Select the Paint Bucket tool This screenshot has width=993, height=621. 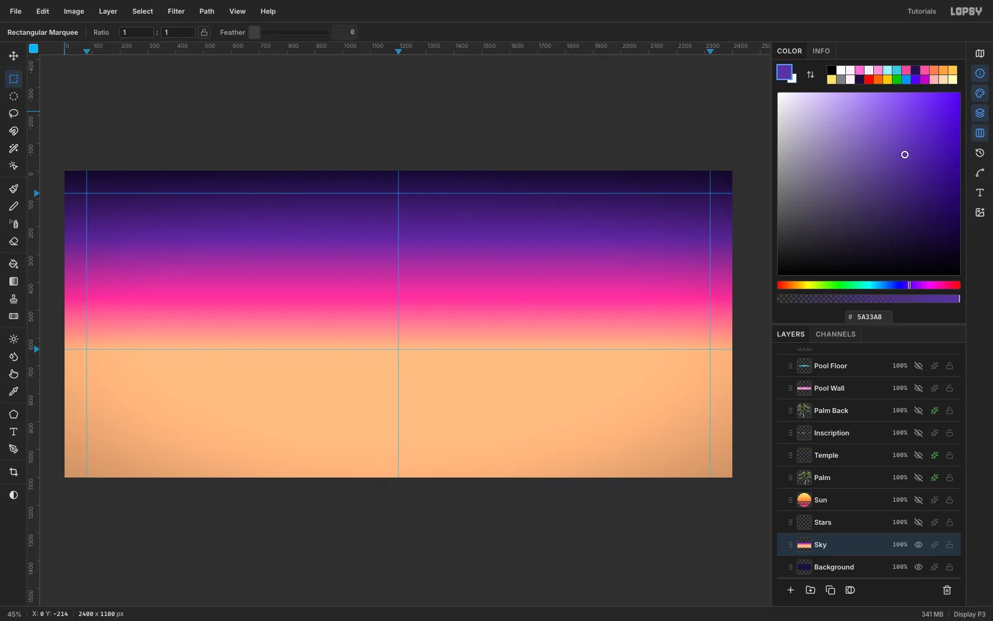pyautogui.click(x=14, y=264)
